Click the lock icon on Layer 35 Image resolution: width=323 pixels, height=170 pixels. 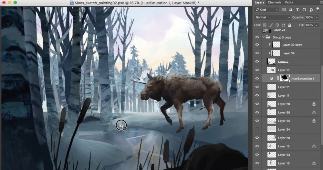[314, 121]
